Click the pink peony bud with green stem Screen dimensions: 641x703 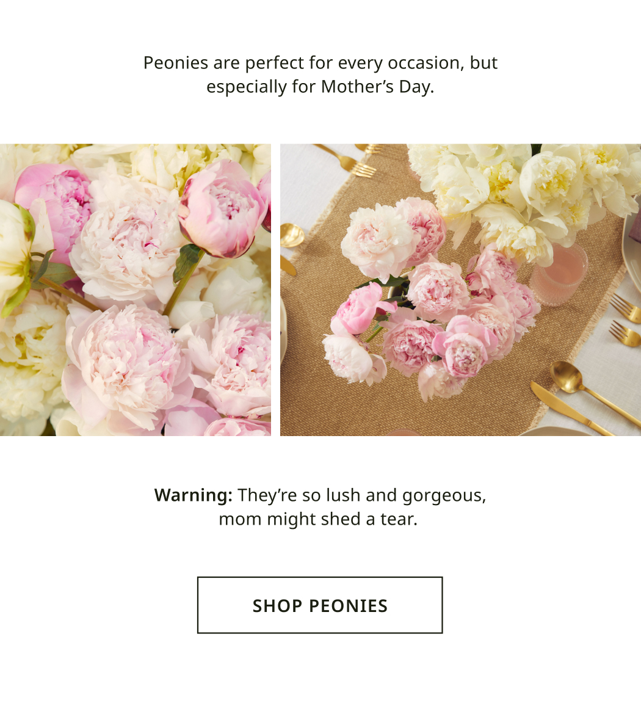tap(221, 208)
